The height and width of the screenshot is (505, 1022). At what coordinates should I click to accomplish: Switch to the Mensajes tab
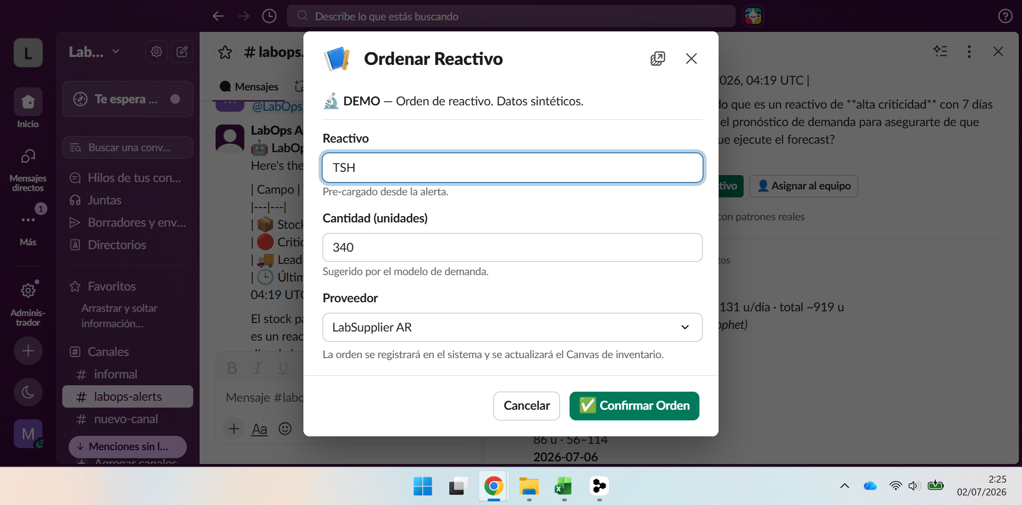[249, 87]
